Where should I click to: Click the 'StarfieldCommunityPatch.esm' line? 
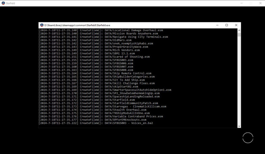(98, 103)
